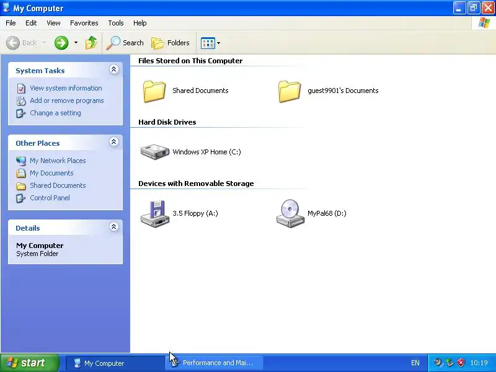The height and width of the screenshot is (372, 496).
Task: Open the Favorites menu
Action: [84, 23]
